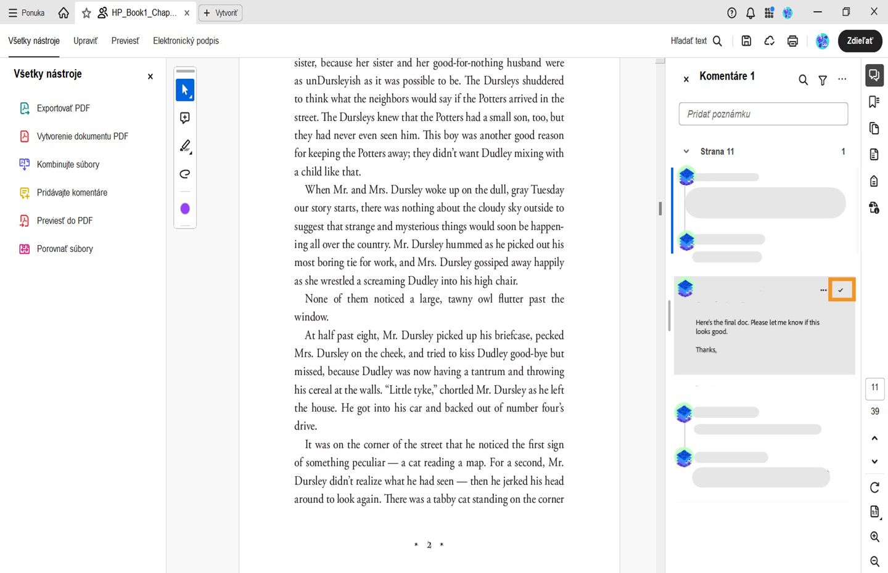This screenshot has height=573, width=888.
Task: Go to the next page with down arrow
Action: [874, 461]
